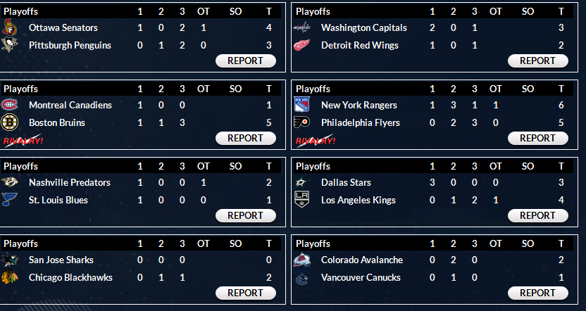Screen dimensions: 586x311
Task: Open report for Sharks vs Blackhawks game
Action: (x=245, y=293)
